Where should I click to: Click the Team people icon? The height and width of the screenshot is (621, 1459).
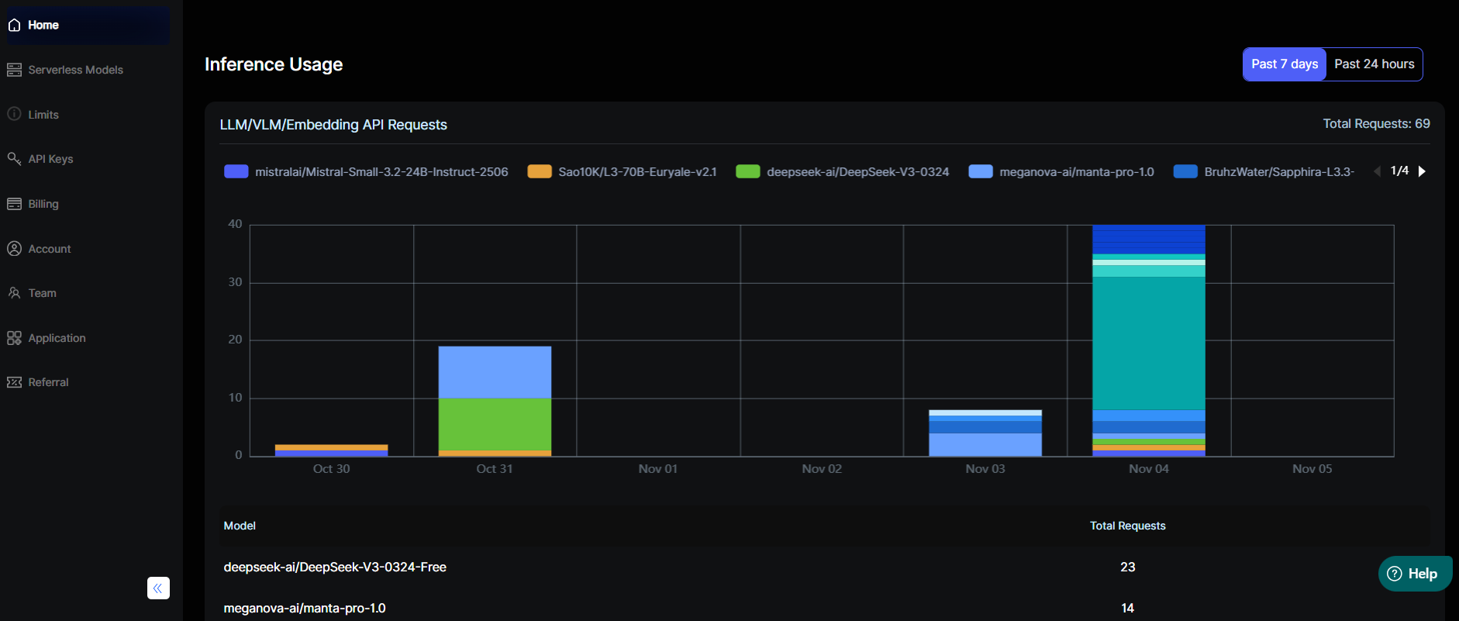(x=14, y=293)
